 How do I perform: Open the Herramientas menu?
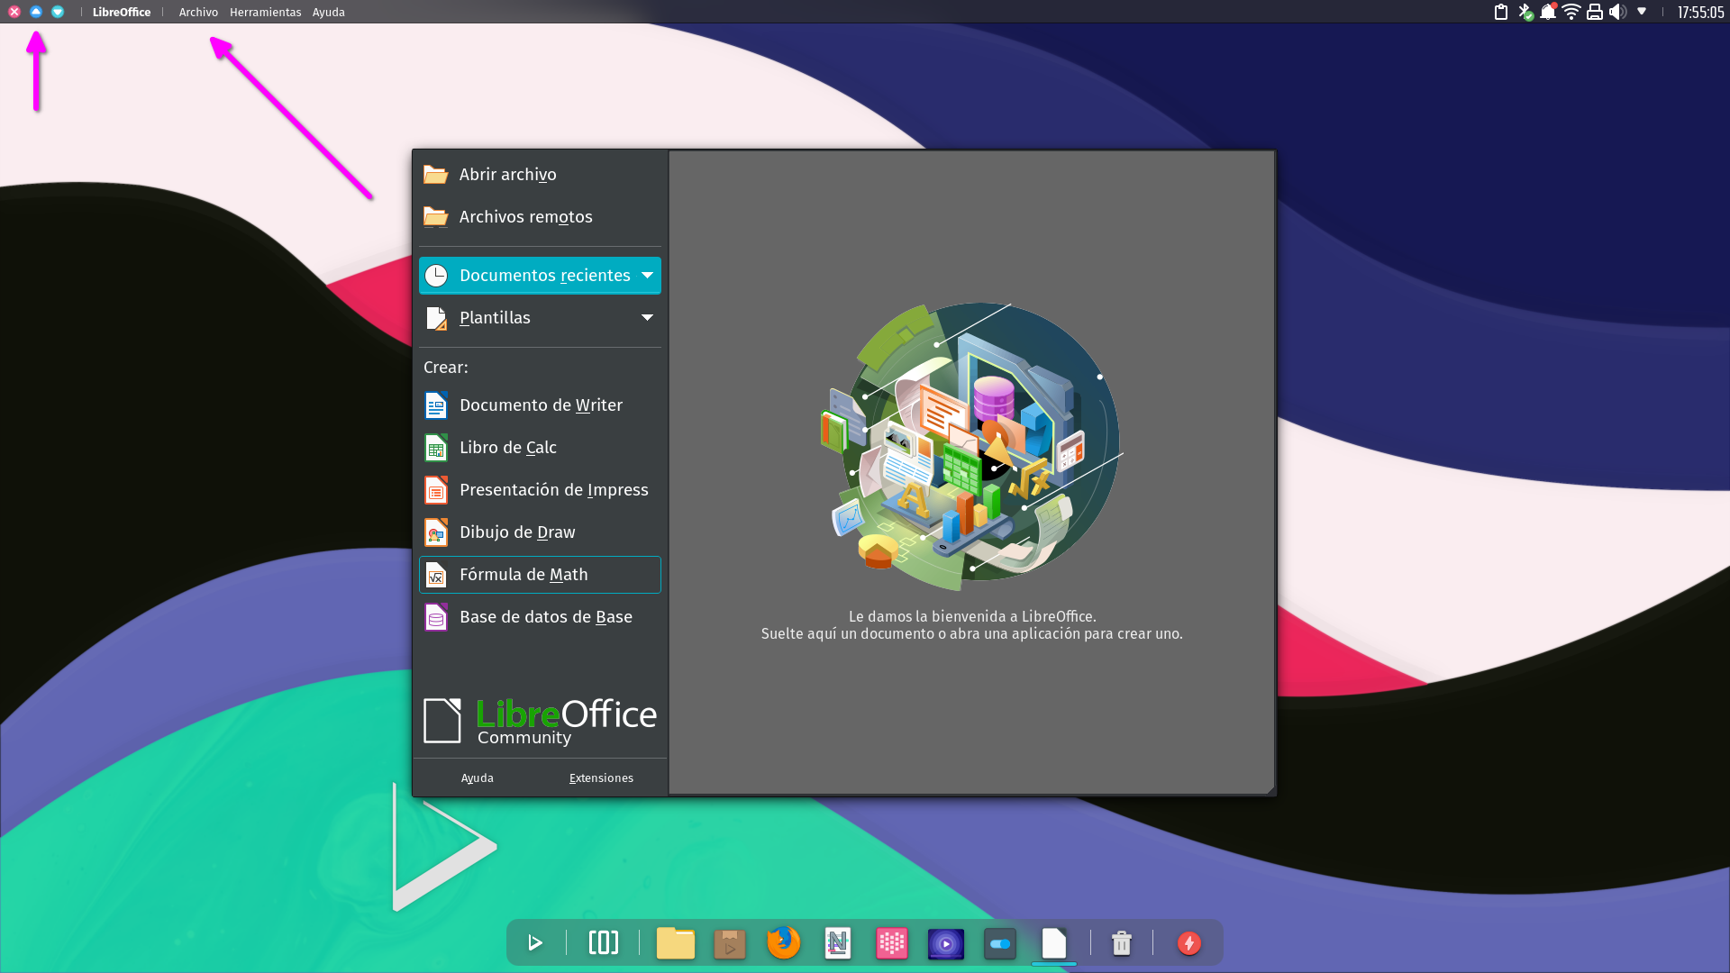pyautogui.click(x=265, y=12)
